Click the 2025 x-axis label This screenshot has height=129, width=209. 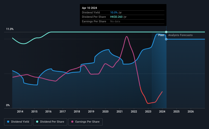point(176,111)
